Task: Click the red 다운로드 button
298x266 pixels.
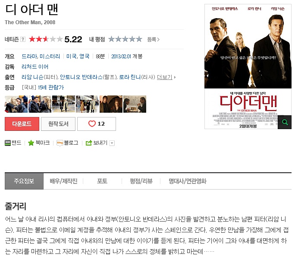Action: tap(22, 124)
